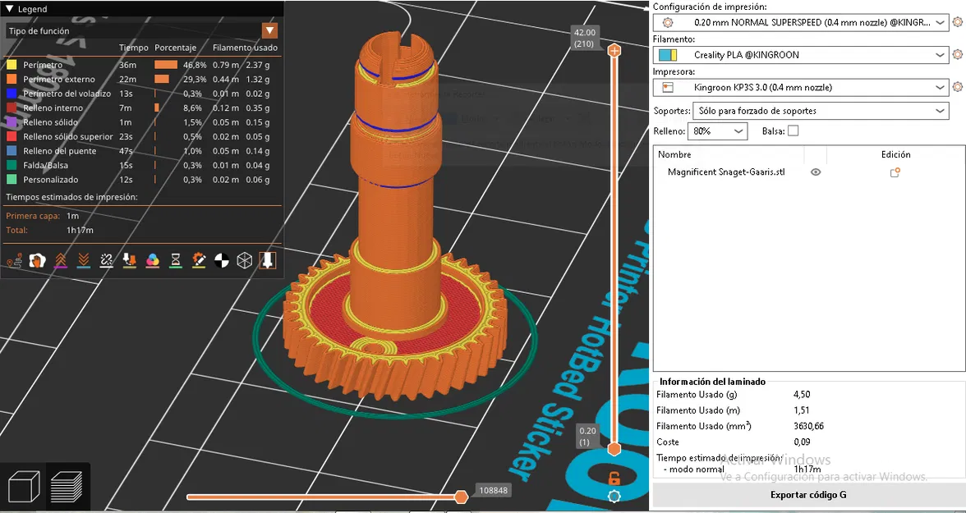Viewport: 966px width, 513px height.
Task: Click Primera capa time 1m
Action: (x=72, y=216)
